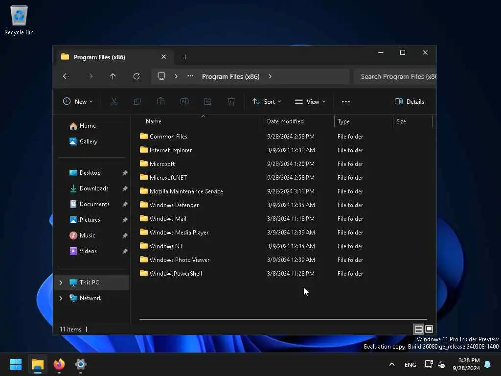The width and height of the screenshot is (501, 376).
Task: Open Gallery in the navigation pane
Action: (92, 141)
